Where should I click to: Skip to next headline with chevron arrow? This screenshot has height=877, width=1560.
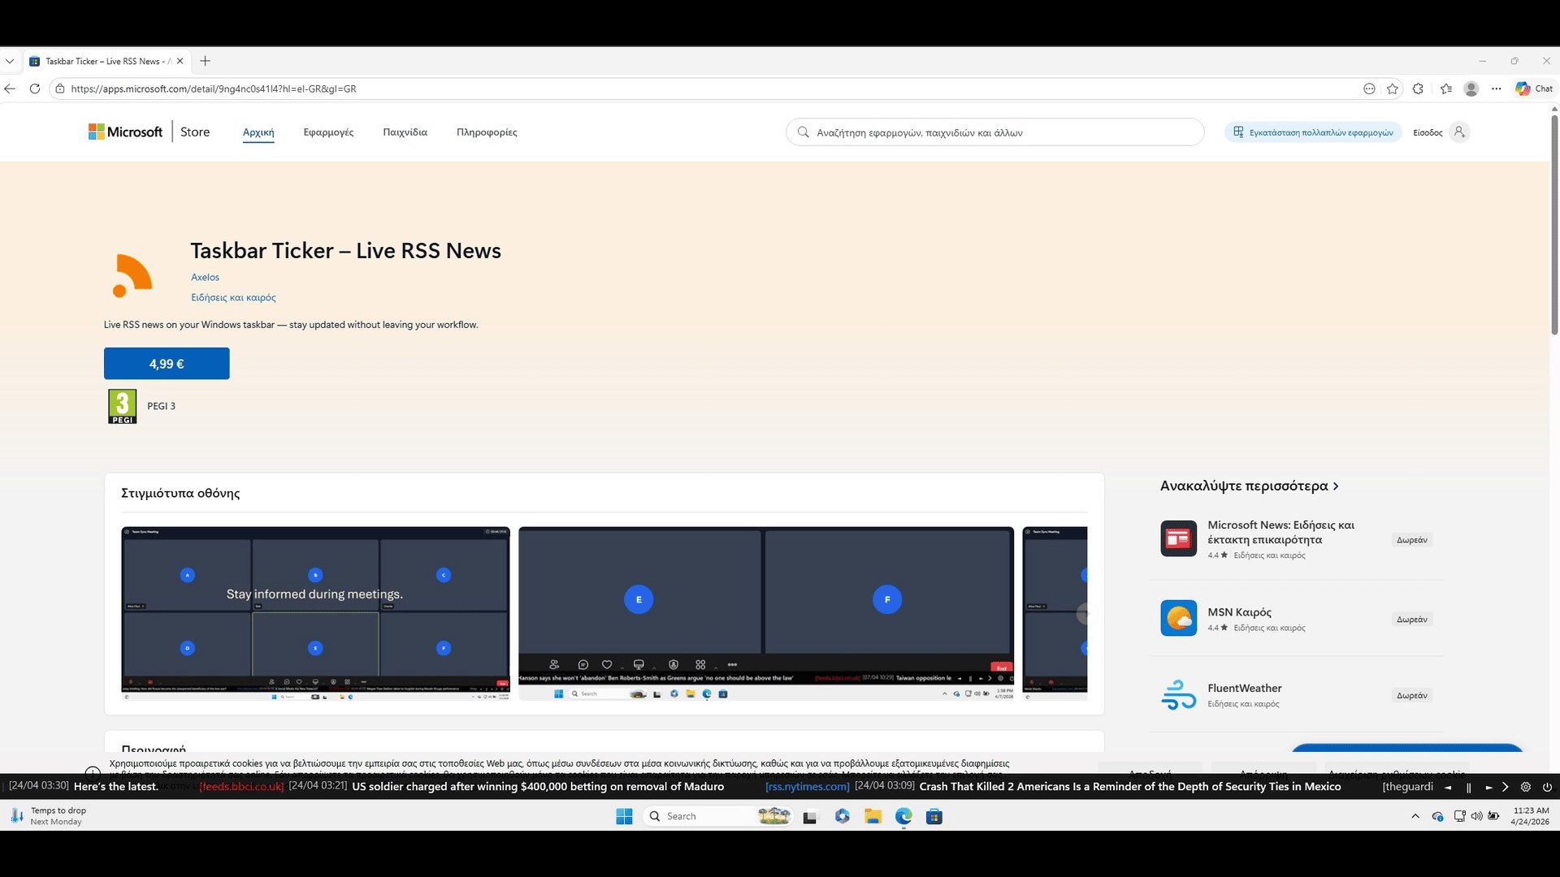(1505, 787)
